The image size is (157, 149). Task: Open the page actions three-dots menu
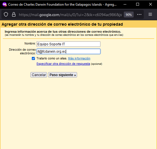click(139, 15)
